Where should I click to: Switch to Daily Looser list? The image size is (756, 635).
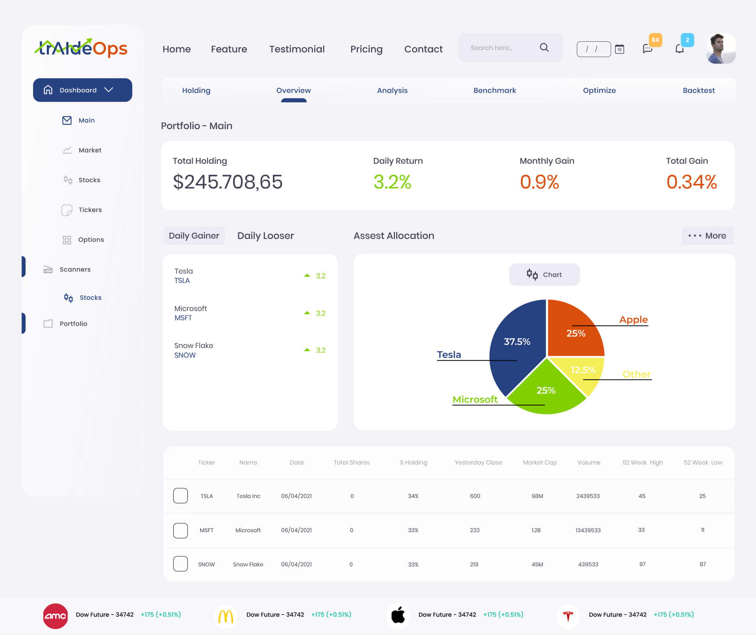pyautogui.click(x=265, y=236)
